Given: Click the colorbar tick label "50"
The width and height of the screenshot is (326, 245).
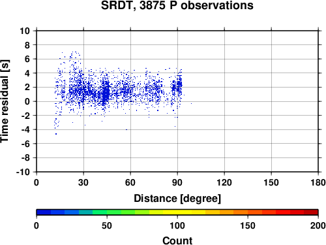Looking at the screenshot, I should 107,225.
